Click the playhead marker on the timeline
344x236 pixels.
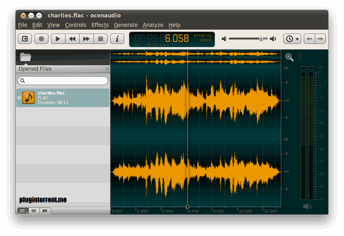187,206
